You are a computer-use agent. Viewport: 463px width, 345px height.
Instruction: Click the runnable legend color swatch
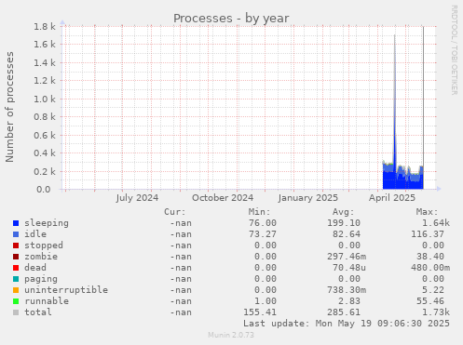(16, 301)
